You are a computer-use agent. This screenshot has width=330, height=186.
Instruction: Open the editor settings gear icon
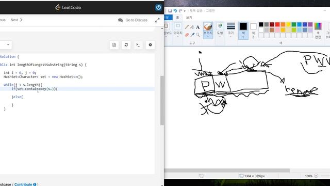tap(150, 45)
